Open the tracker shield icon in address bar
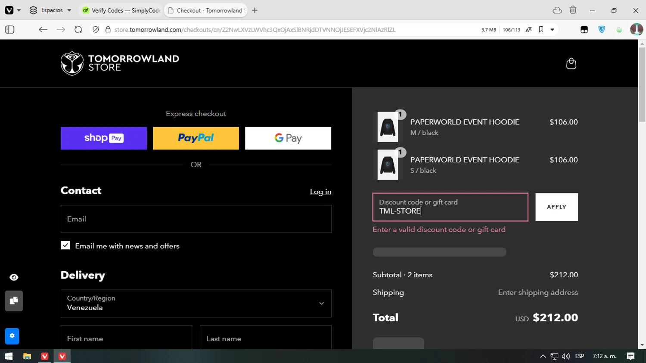 [96, 30]
